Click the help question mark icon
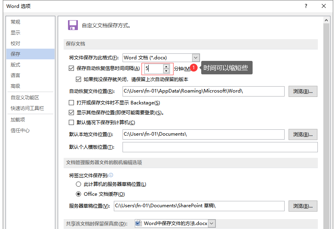Screen dimensions: 336x229 pos(306,6)
